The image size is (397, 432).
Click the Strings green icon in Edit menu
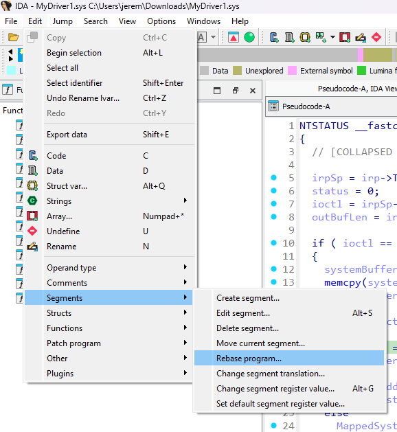(32, 201)
